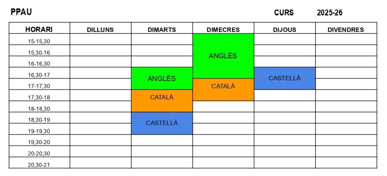Image resolution: width=387 pixels, height=176 pixels.
Task: Select the 20,30-21 time row label
Action: (39, 165)
